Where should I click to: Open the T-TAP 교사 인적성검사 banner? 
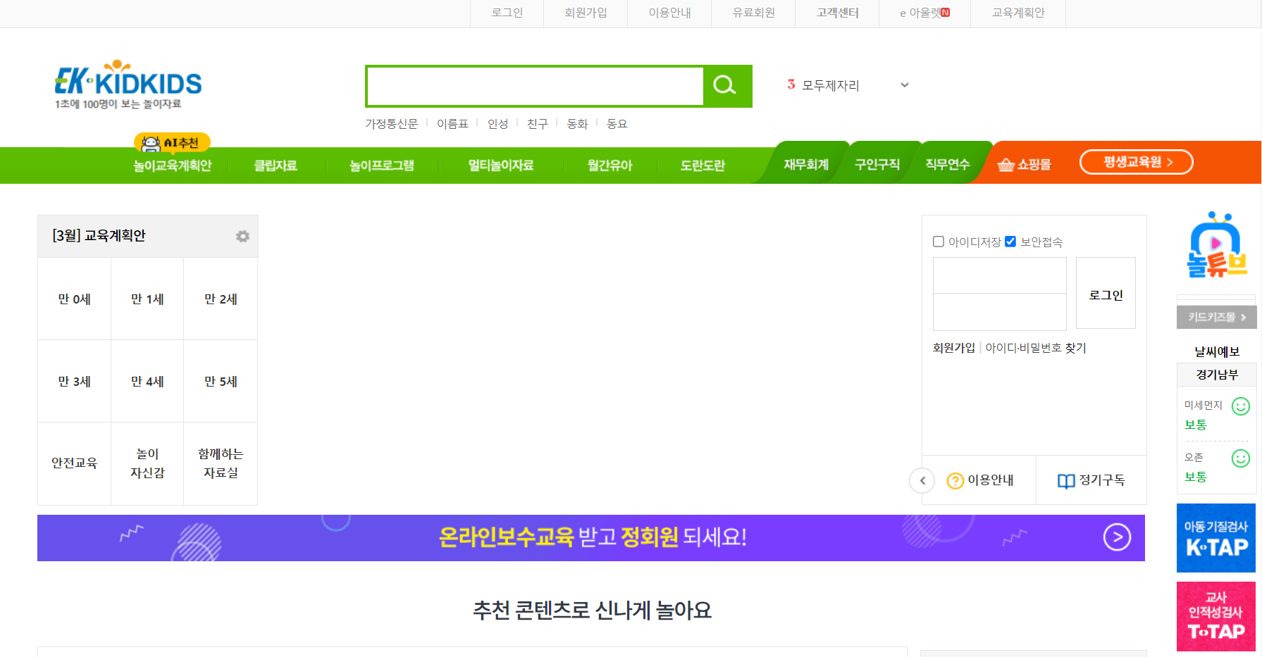pyautogui.click(x=1216, y=616)
